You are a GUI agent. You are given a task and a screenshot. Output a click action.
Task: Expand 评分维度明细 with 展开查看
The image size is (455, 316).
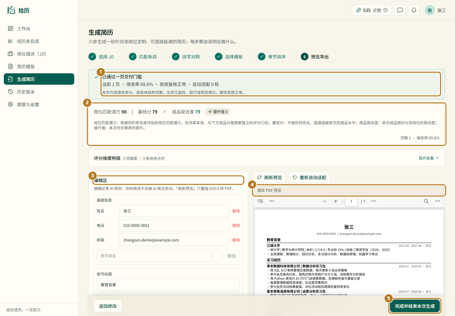pyautogui.click(x=429, y=158)
